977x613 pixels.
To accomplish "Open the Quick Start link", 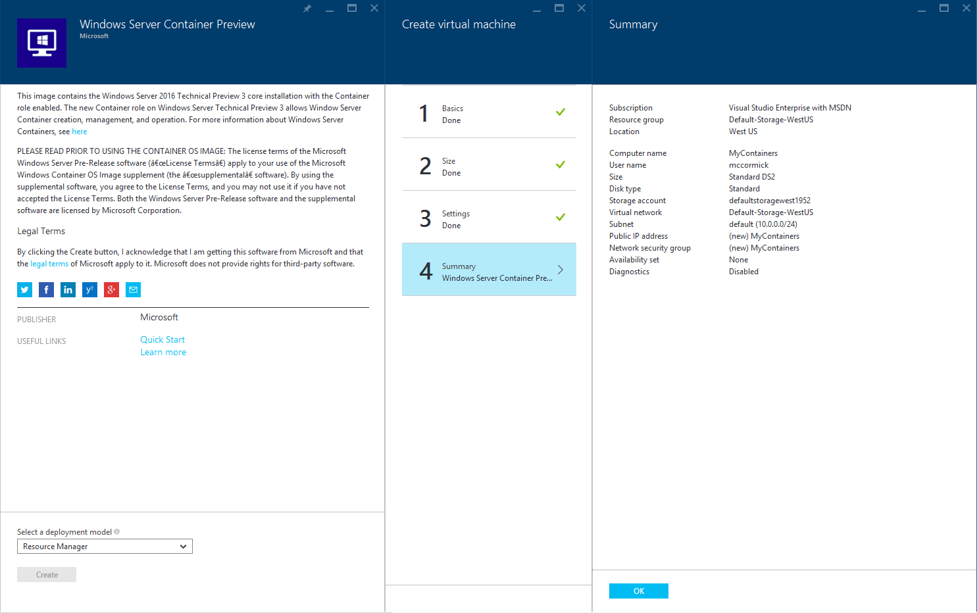I will pyautogui.click(x=163, y=339).
